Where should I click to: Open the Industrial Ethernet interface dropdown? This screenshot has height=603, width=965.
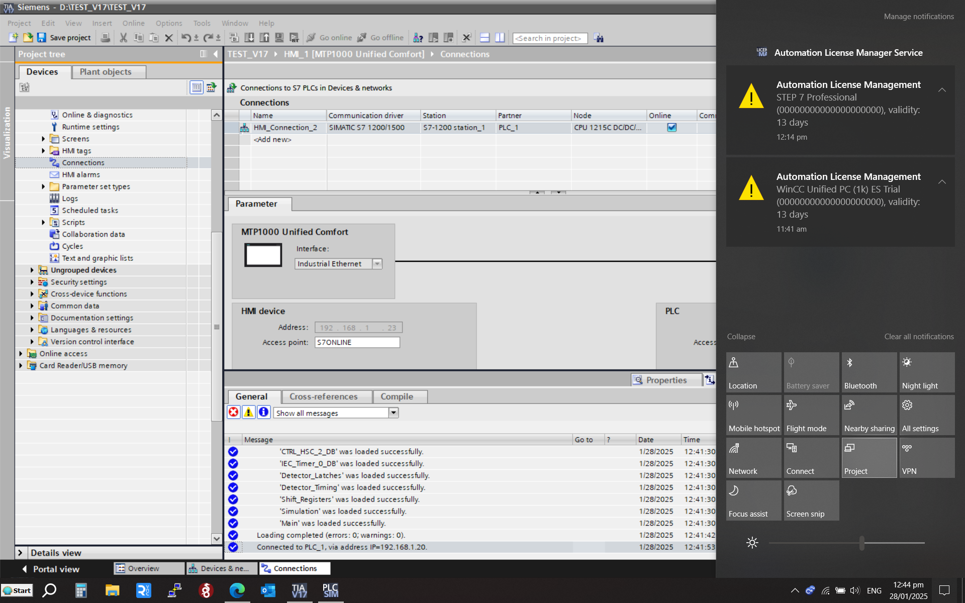tap(377, 264)
